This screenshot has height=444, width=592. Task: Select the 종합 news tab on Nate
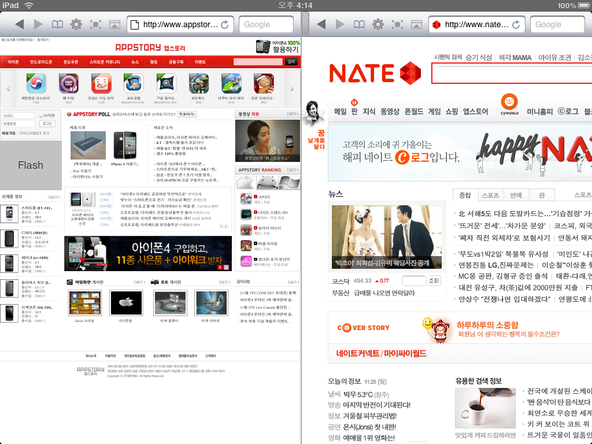(465, 195)
